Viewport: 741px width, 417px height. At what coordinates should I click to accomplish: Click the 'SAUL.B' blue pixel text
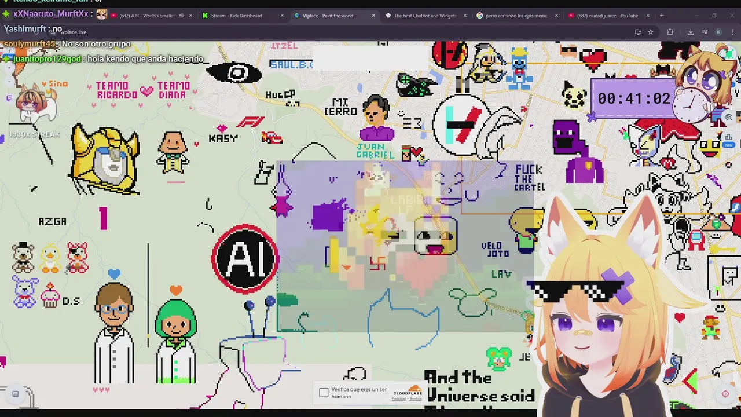pyautogui.click(x=291, y=65)
